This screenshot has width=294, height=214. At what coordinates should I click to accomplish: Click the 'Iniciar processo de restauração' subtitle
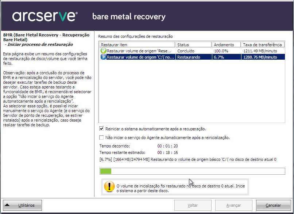[x=39, y=44]
